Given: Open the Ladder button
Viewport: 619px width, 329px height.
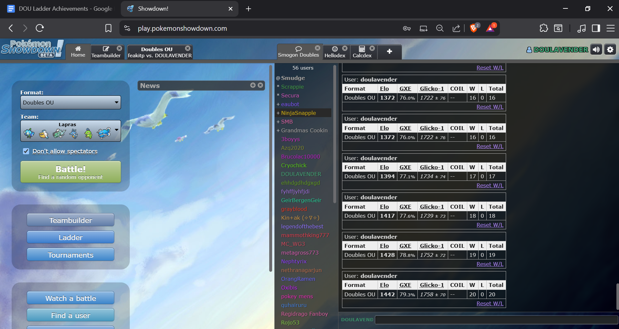Looking at the screenshot, I should (x=71, y=237).
